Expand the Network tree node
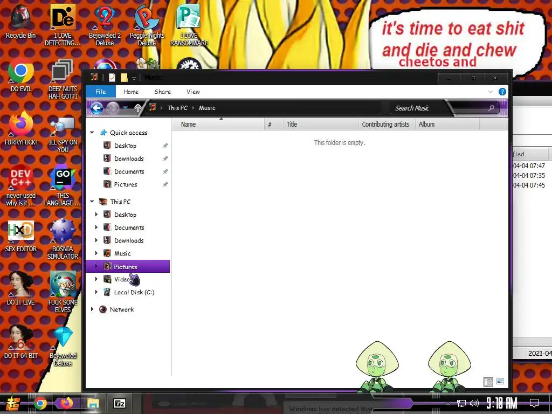This screenshot has width=552, height=414. (x=92, y=309)
